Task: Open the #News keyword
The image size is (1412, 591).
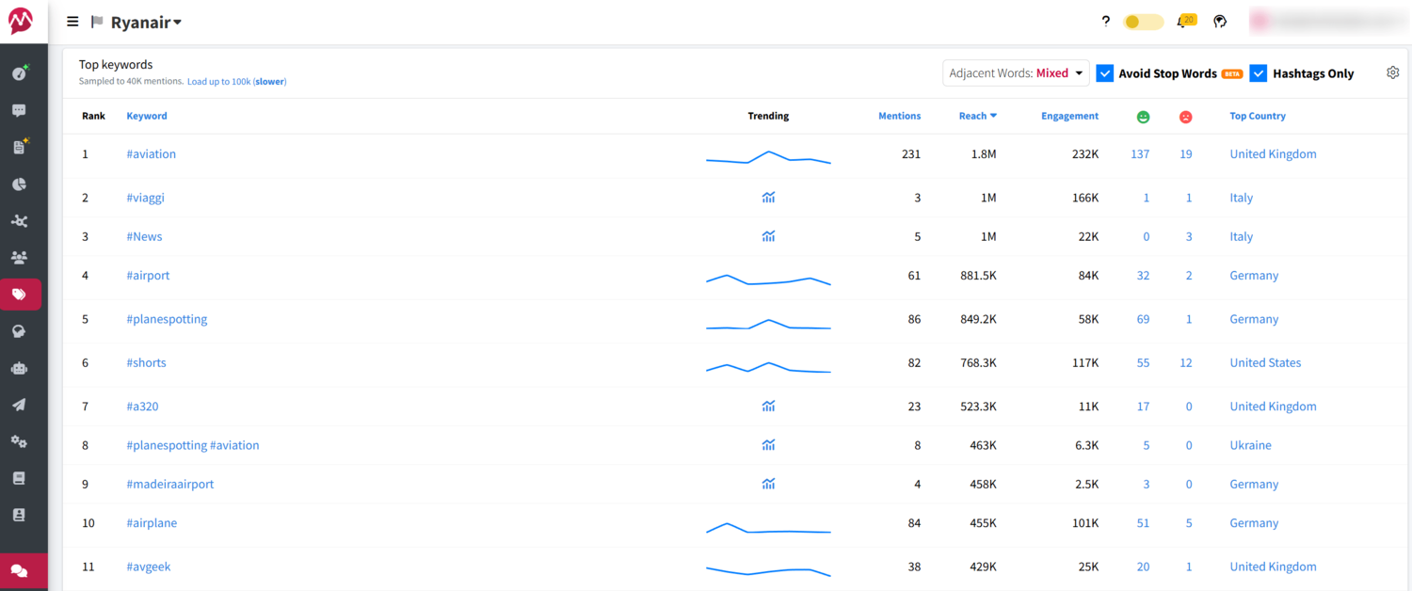Action: point(144,236)
